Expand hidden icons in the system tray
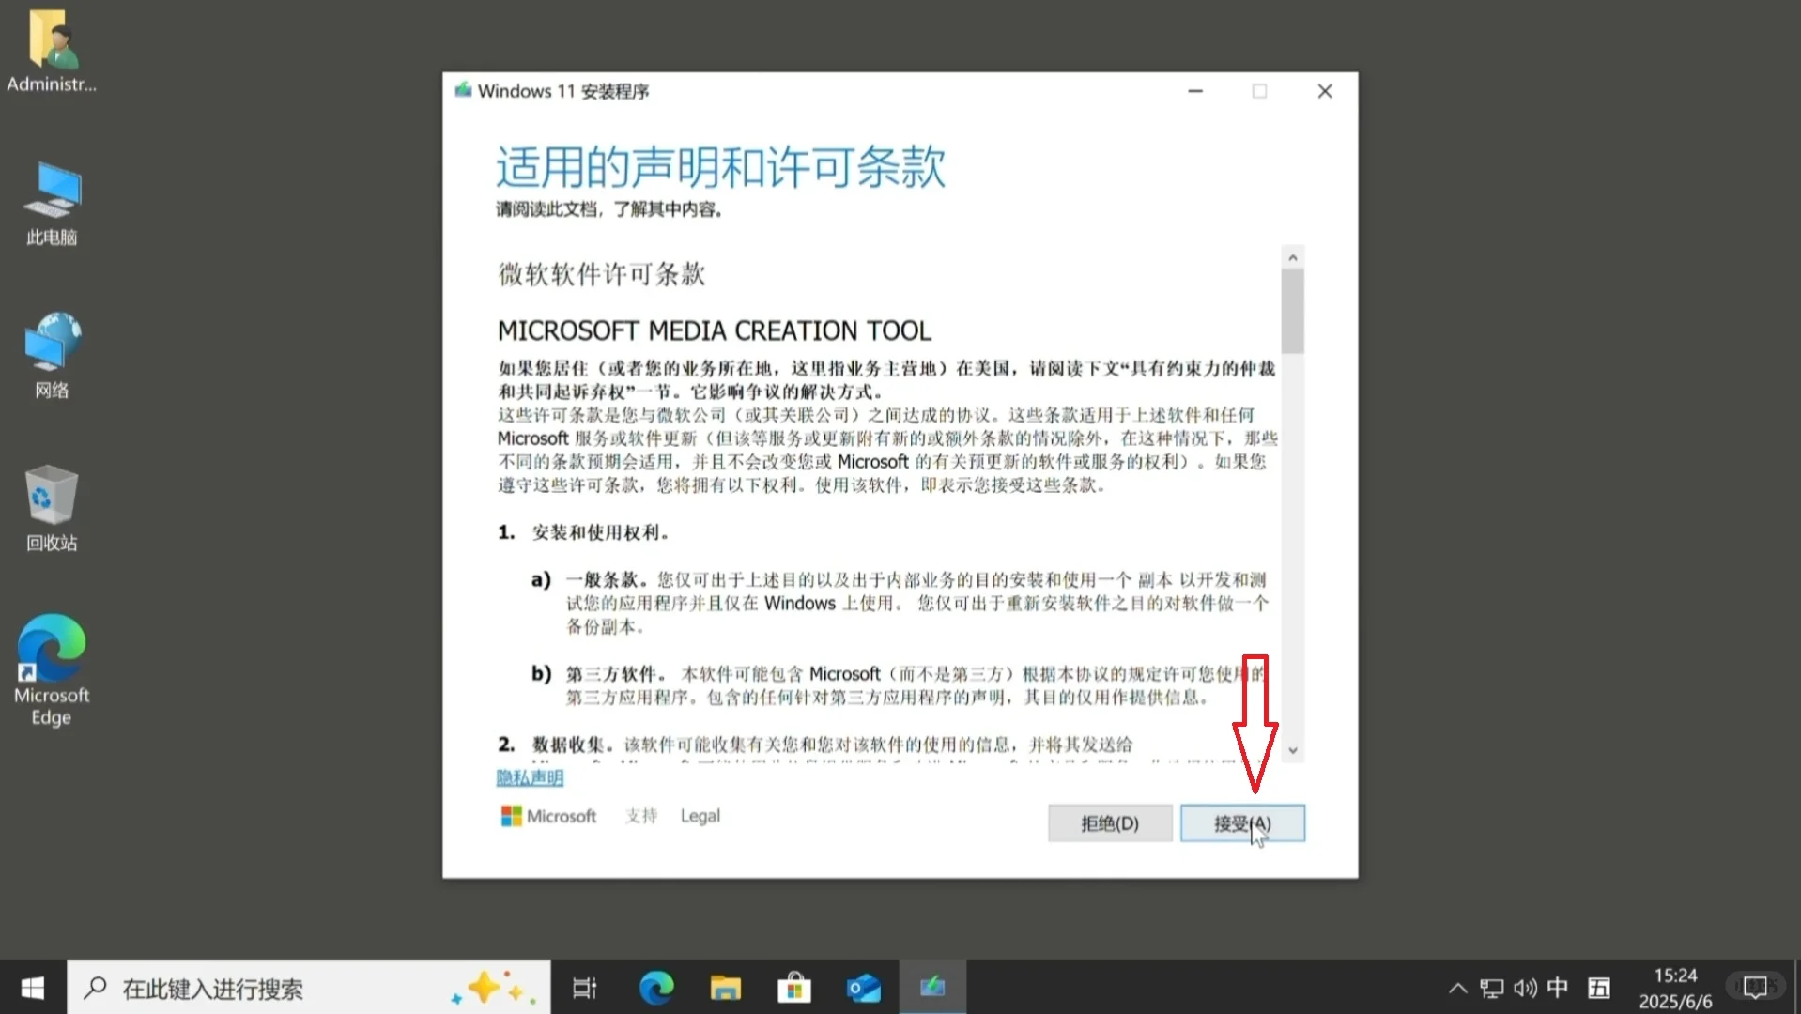This screenshot has height=1014, width=1801. coord(1457,987)
